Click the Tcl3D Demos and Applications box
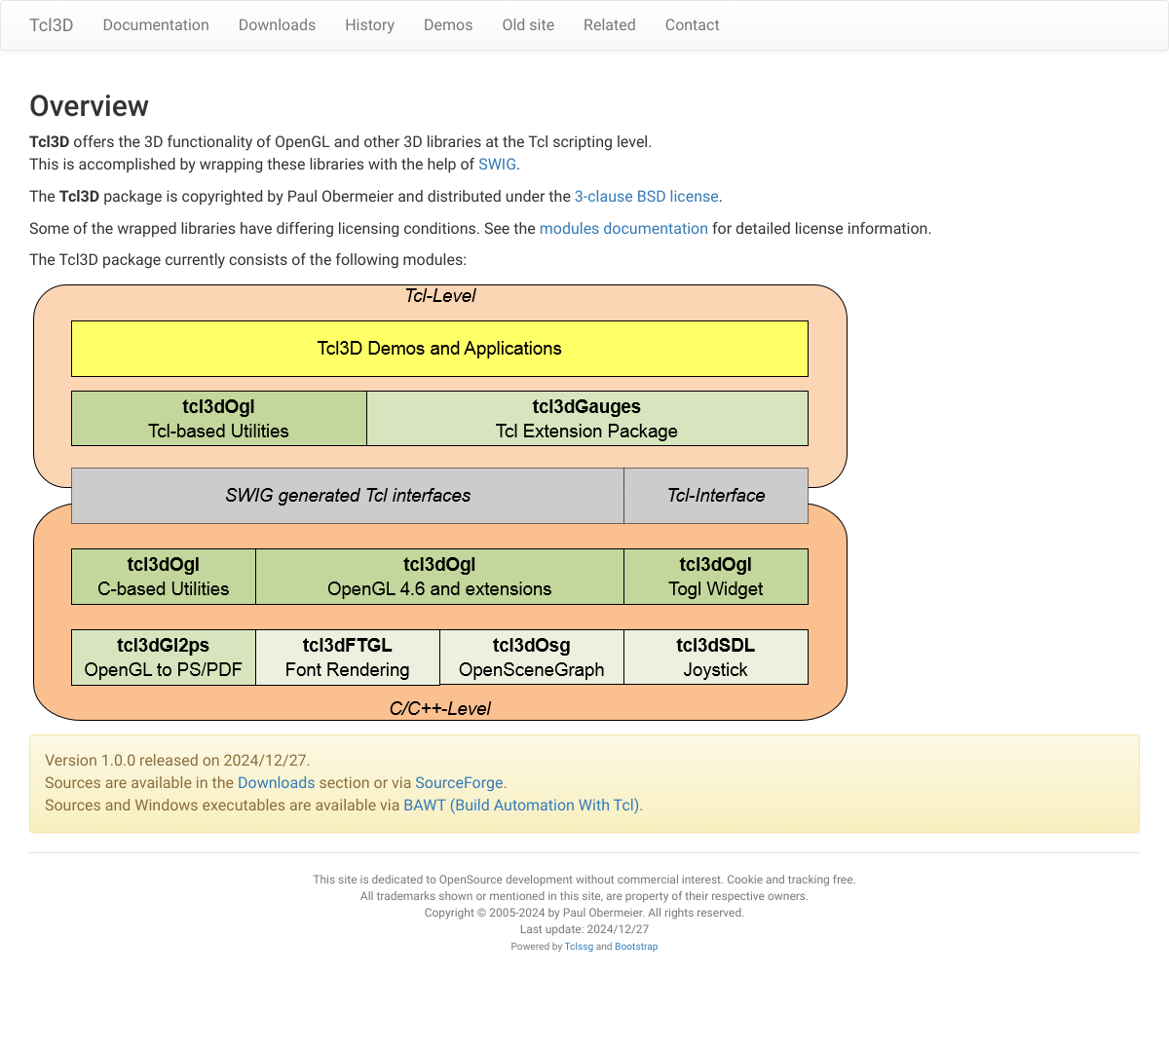The height and width of the screenshot is (1052, 1169). [439, 349]
